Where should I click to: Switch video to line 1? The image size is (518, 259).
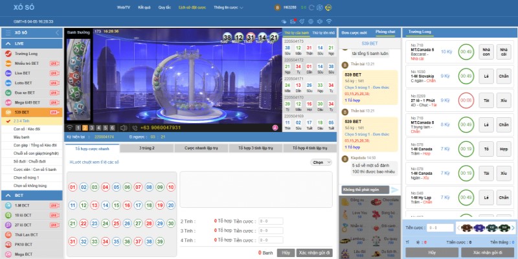(x=78, y=128)
